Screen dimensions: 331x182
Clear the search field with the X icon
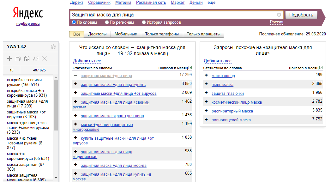279,15
